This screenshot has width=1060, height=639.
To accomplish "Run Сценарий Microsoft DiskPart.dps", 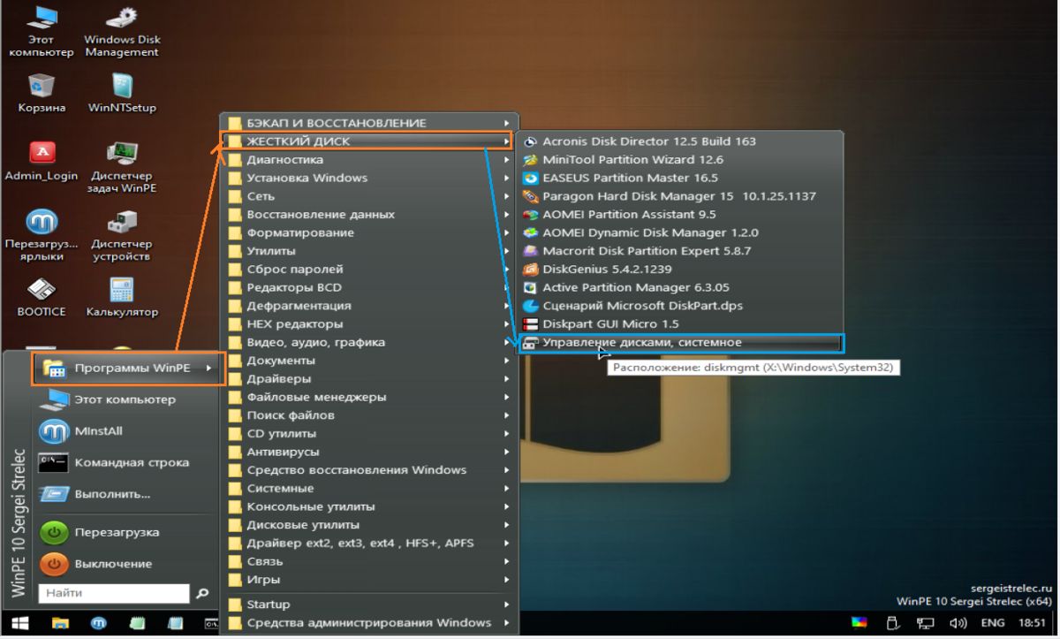I will (x=679, y=306).
